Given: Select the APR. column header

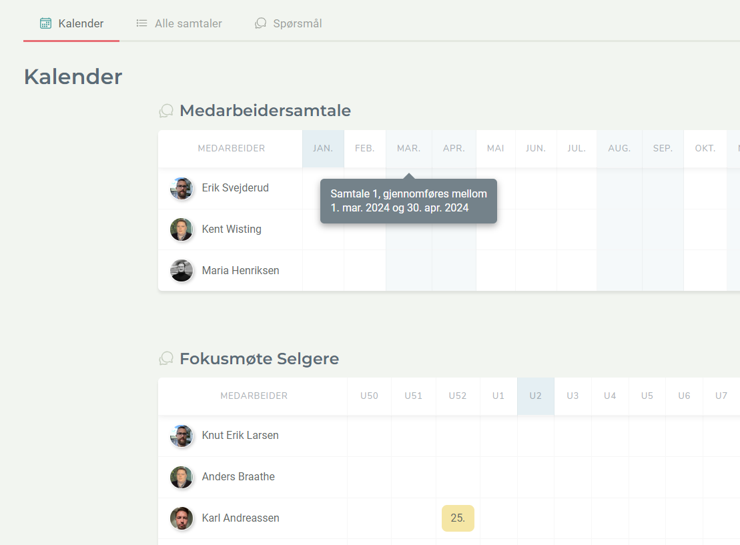Looking at the screenshot, I should [454, 149].
